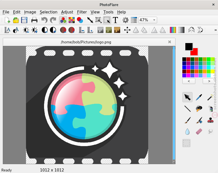Screen dimensions: 218x173
Task: Select the Paint Bucket tool
Action: click(x=199, y=109)
